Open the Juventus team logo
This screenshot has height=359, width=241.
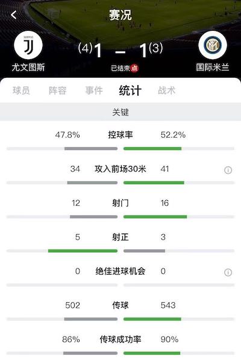(28, 45)
